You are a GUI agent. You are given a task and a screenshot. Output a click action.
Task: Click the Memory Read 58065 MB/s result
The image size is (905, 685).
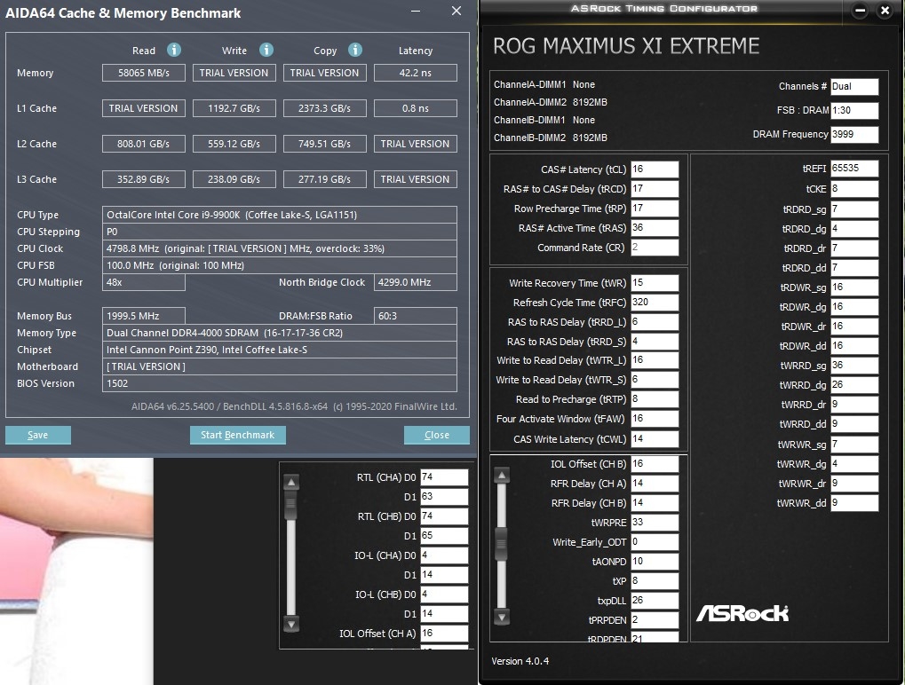point(144,73)
